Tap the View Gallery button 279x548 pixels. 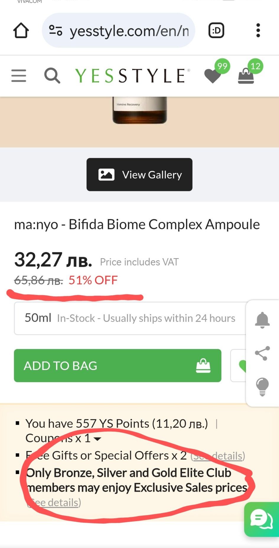pyautogui.click(x=139, y=174)
